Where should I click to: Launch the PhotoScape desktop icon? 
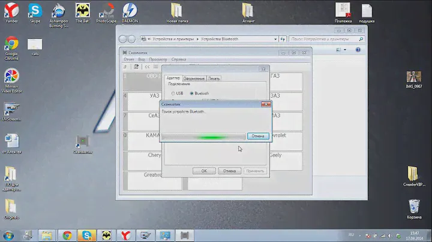tap(106, 12)
